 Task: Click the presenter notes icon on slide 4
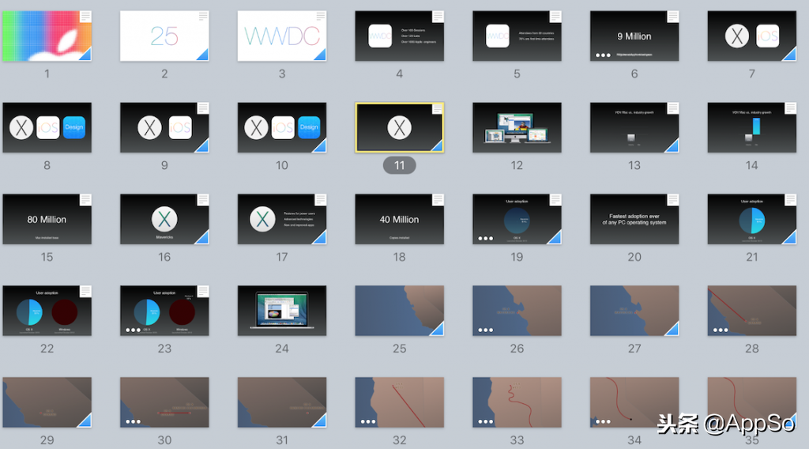[438, 17]
